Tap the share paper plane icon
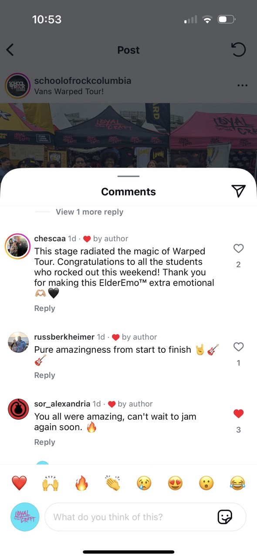This screenshot has height=559, width=257. tap(238, 191)
